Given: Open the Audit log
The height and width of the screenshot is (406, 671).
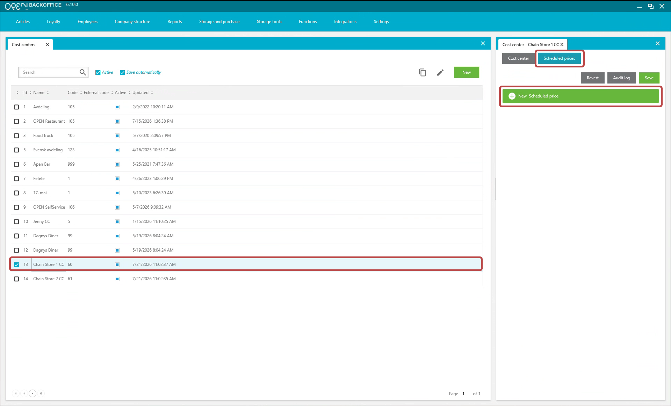Looking at the screenshot, I should [x=621, y=78].
